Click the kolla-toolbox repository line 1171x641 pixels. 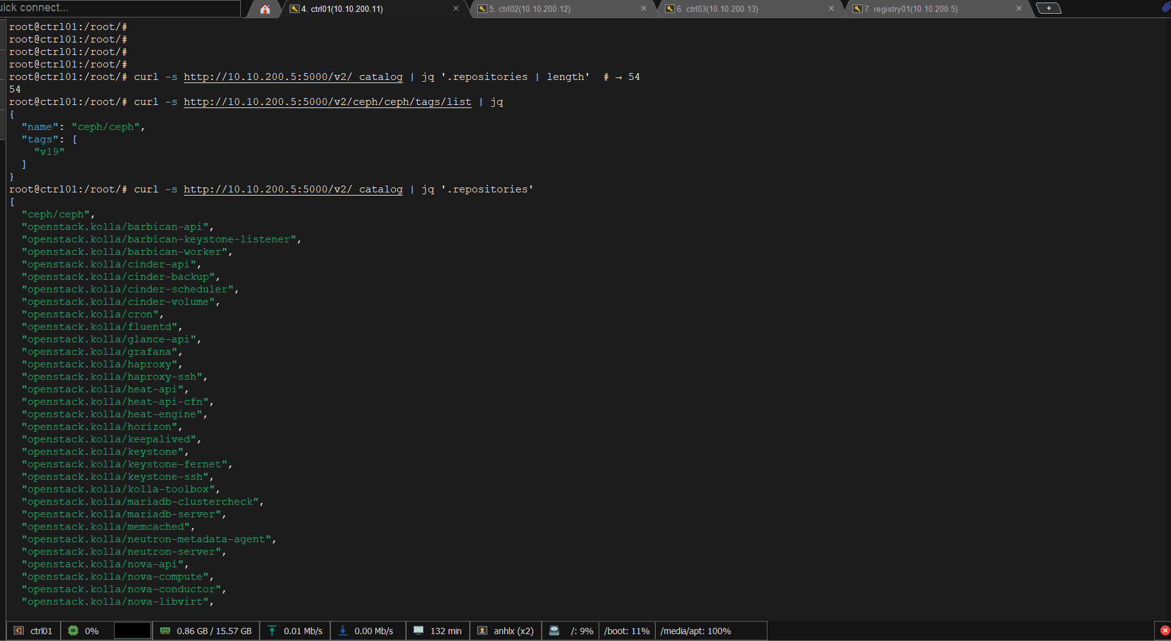click(121, 489)
